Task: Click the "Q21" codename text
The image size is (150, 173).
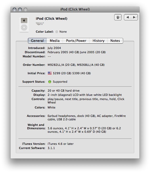Action: tap(40, 24)
